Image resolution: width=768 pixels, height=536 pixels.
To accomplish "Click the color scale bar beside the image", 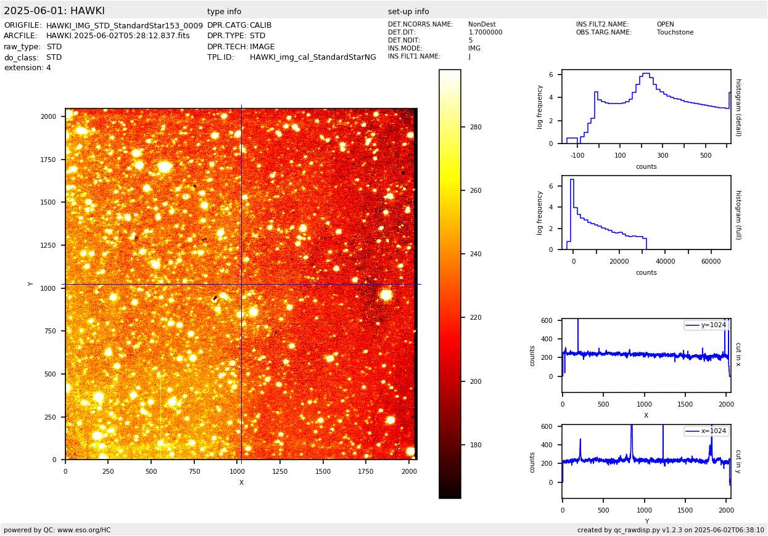I will tap(450, 283).
